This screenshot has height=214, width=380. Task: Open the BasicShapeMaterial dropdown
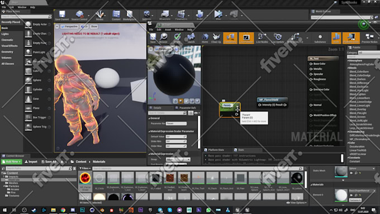(362, 191)
